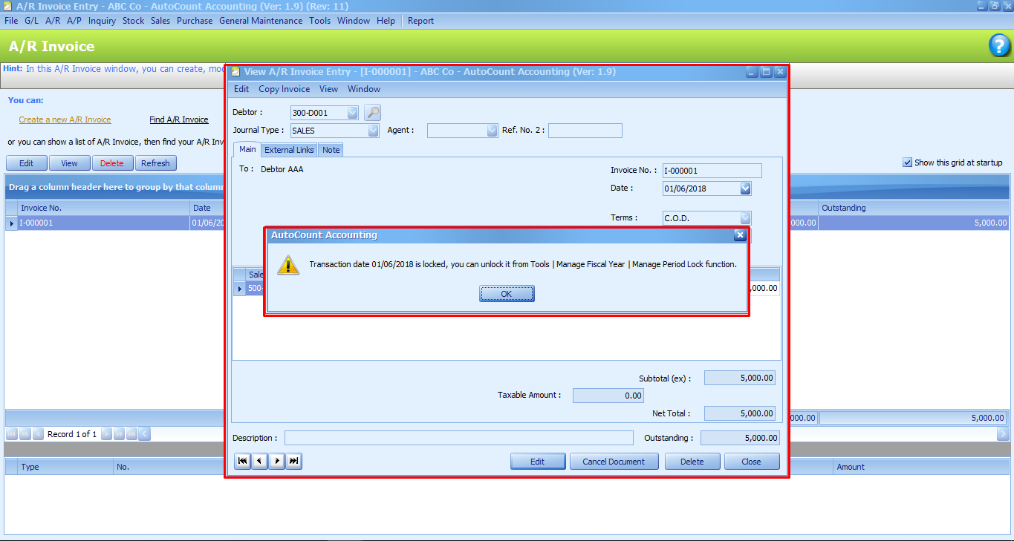Click the grid navigator last-record arrow

[x=131, y=434]
